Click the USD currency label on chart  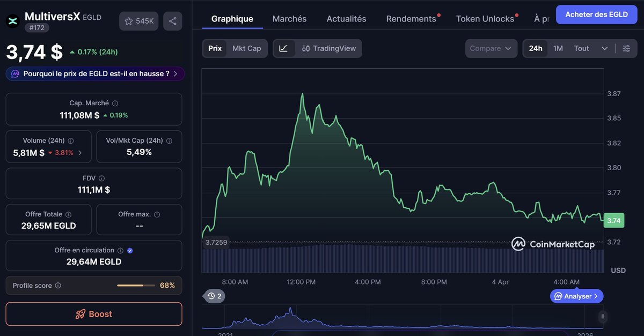(618, 271)
